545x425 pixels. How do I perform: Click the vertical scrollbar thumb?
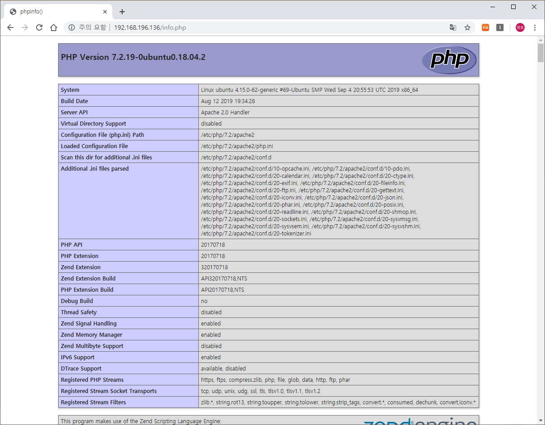click(x=540, y=53)
